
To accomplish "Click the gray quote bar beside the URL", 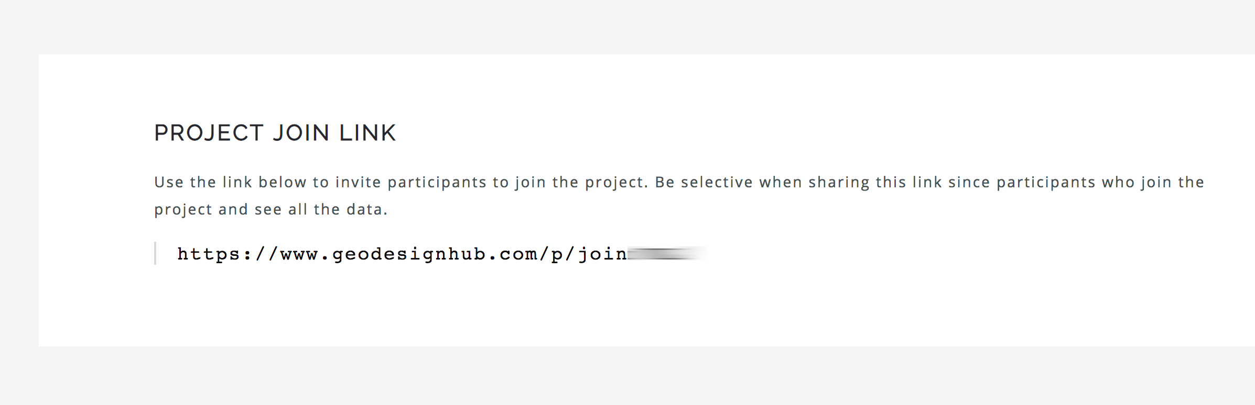I will click(155, 253).
